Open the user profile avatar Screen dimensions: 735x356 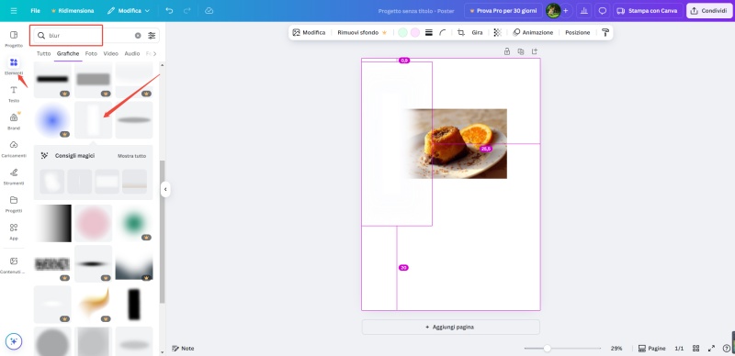[553, 10]
